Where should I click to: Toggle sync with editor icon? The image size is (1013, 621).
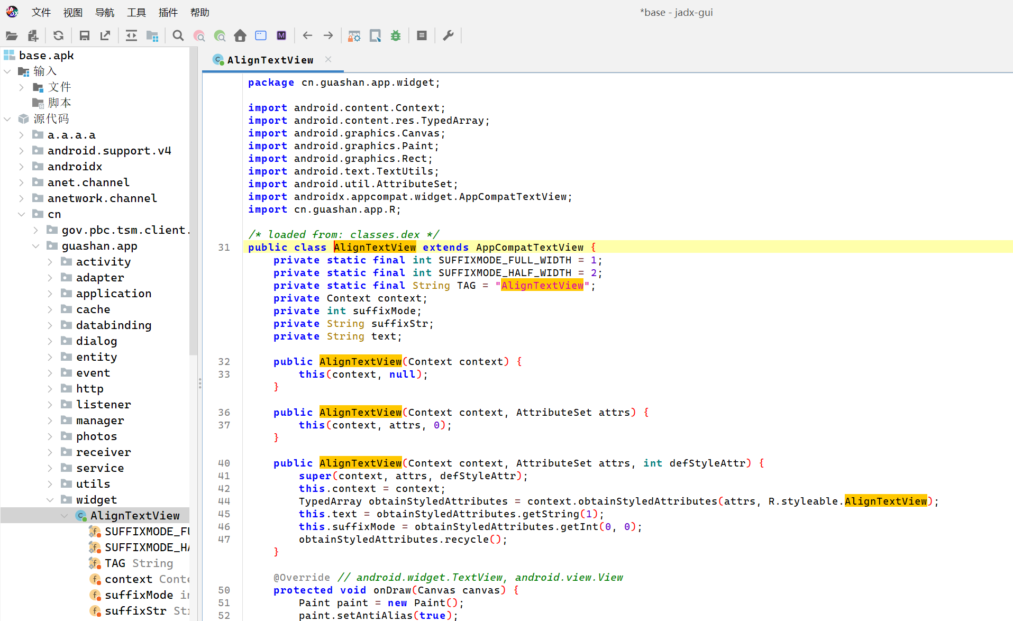pos(131,36)
